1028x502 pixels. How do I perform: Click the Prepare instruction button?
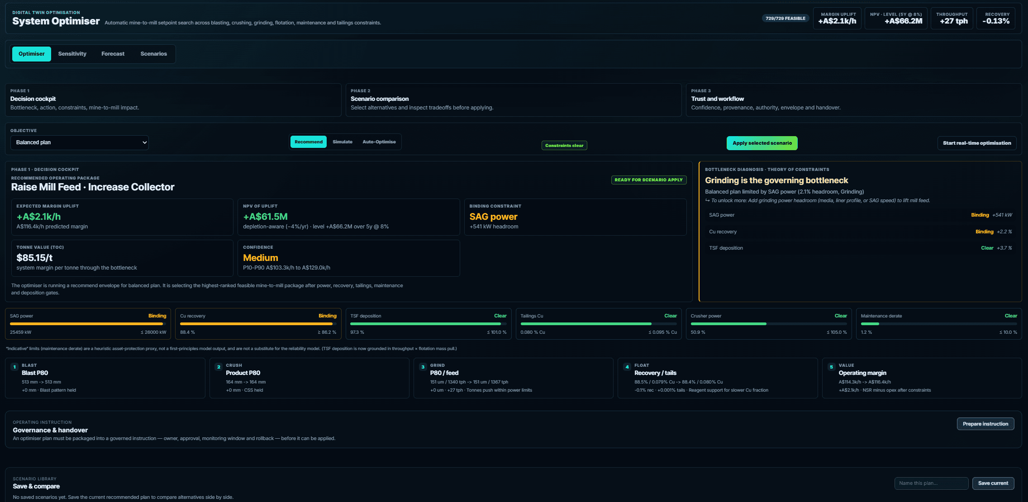(985, 424)
